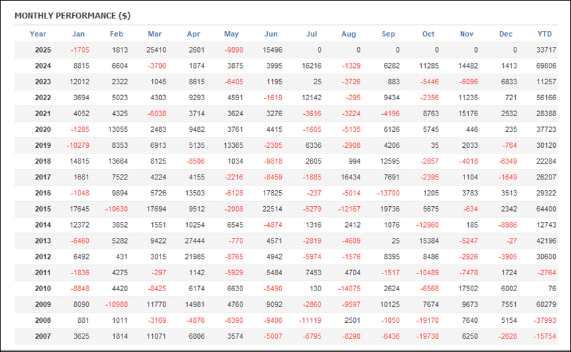Select the 2010 year row label
The width and height of the screenshot is (571, 352).
(x=43, y=289)
